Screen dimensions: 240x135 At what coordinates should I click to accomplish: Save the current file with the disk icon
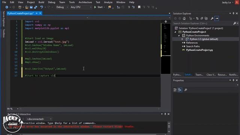(x=31, y=7)
